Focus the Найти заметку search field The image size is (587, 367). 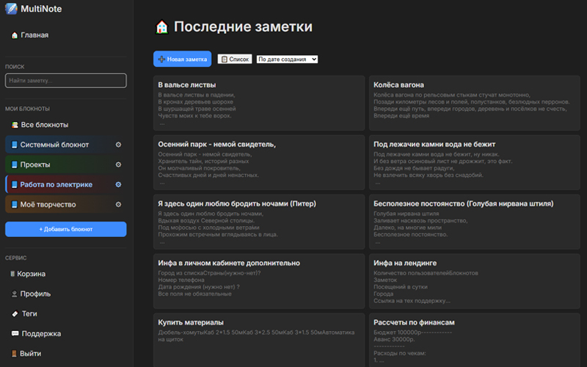tap(66, 81)
